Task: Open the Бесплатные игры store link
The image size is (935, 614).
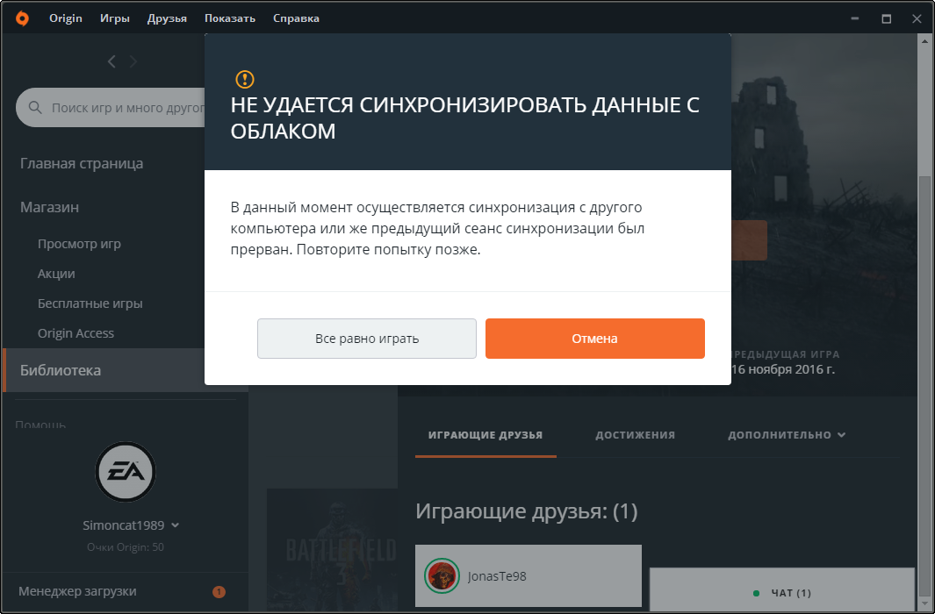Action: click(x=90, y=303)
